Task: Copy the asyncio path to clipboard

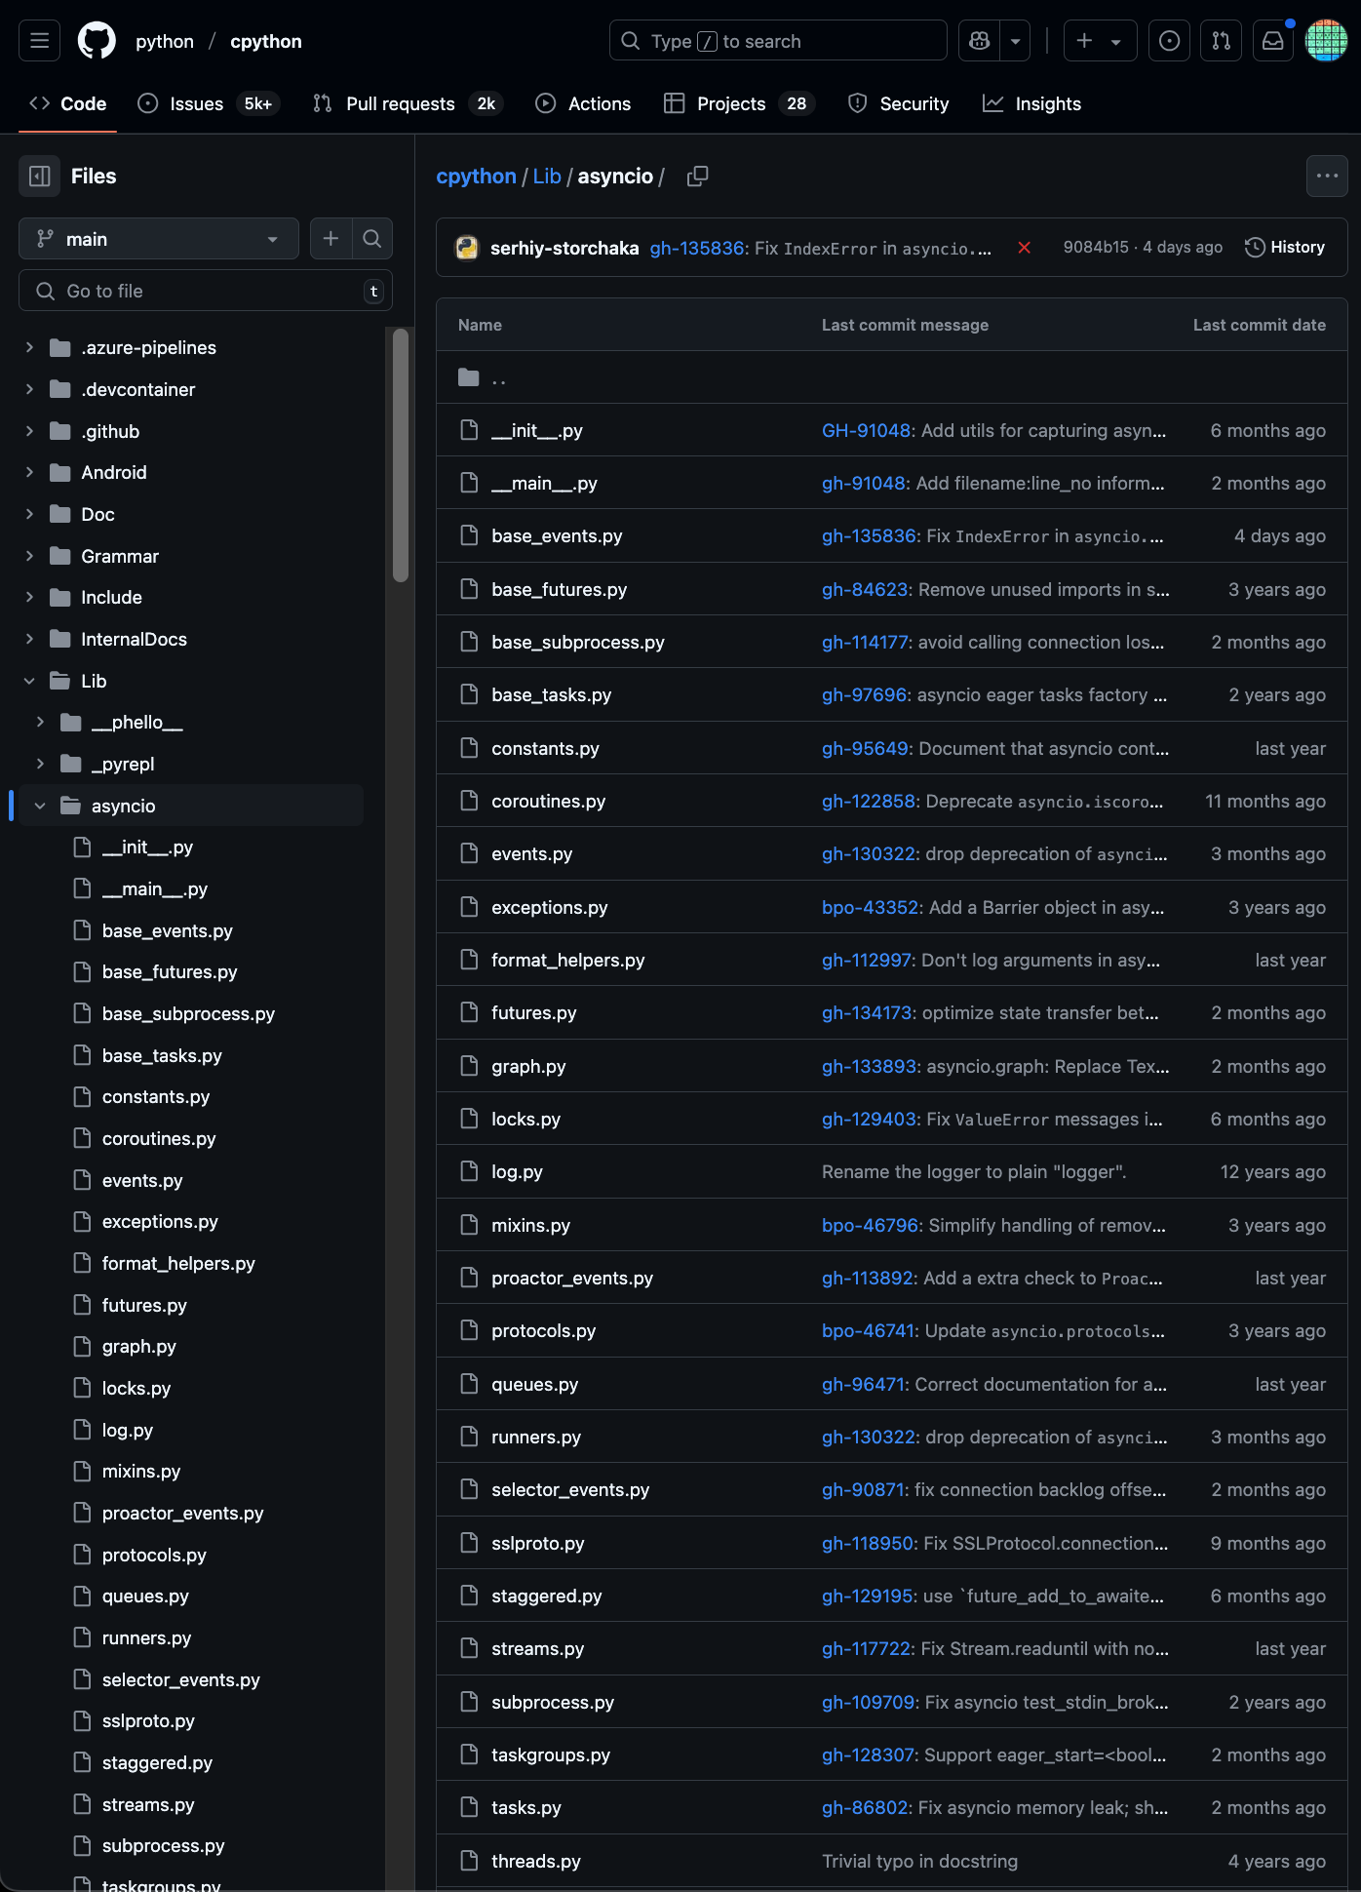Action: [697, 177]
